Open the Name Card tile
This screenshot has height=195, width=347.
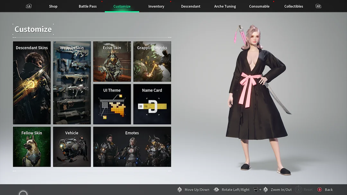tap(152, 104)
